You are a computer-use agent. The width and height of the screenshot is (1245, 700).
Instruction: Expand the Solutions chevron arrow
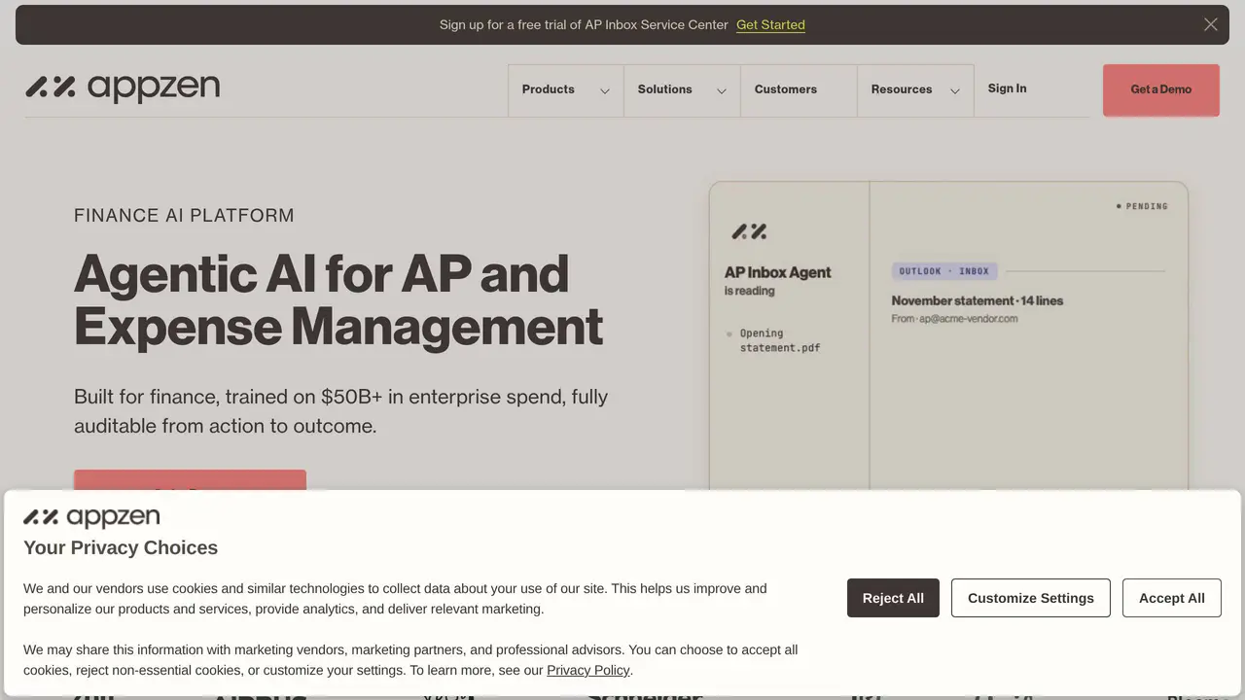(722, 90)
